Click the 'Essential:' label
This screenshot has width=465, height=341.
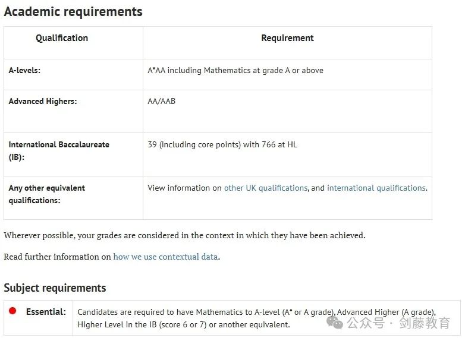[x=46, y=312]
